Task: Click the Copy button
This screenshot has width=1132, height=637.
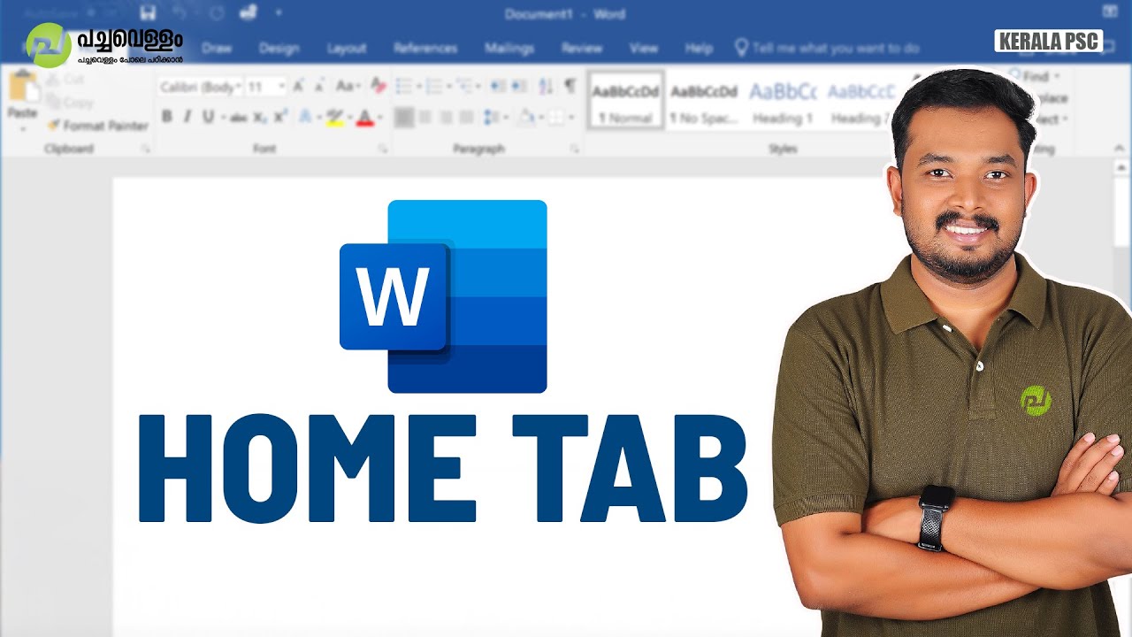Action: tap(69, 102)
